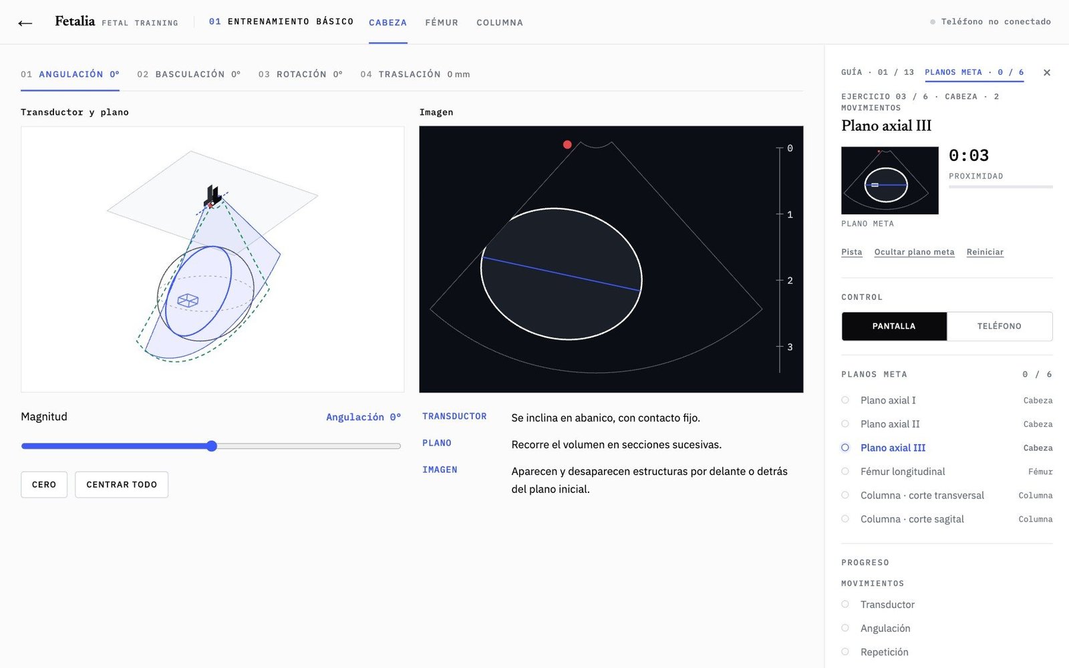Click the Fetalia logo
Screen dimensions: 1069x668
click(75, 21)
